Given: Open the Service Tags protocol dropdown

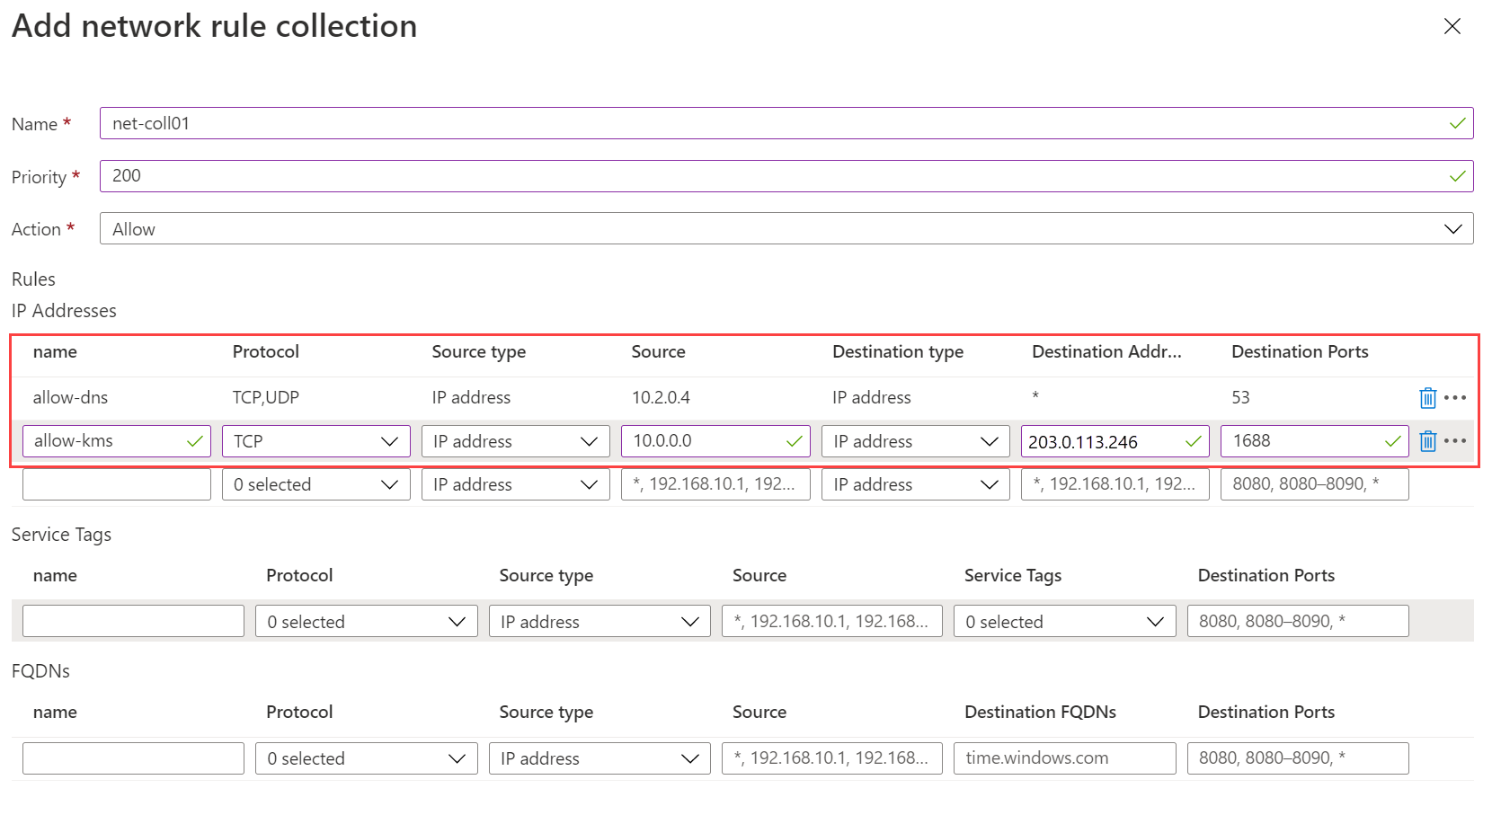Looking at the screenshot, I should pyautogui.click(x=367, y=621).
